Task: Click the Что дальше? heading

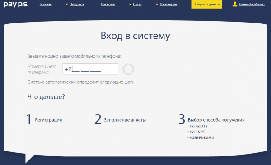Action: [x=46, y=97]
